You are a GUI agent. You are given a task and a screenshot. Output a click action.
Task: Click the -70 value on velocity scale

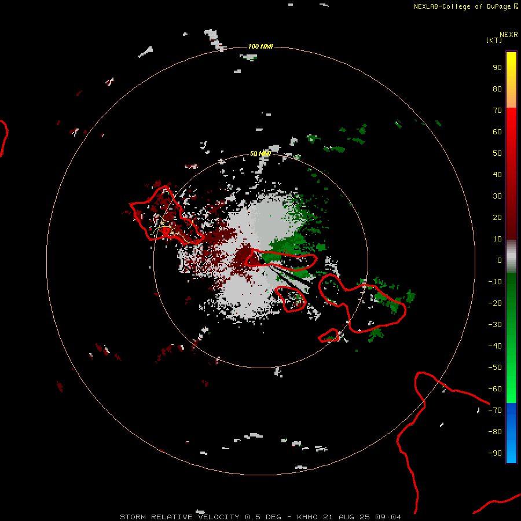tap(495, 410)
